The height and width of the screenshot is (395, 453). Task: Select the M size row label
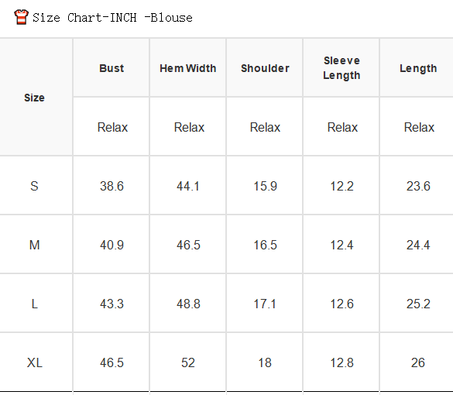pyautogui.click(x=34, y=245)
